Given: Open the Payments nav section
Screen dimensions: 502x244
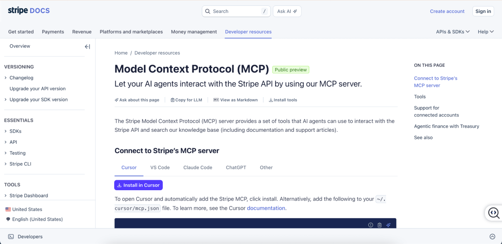Looking at the screenshot, I should pyautogui.click(x=53, y=32).
